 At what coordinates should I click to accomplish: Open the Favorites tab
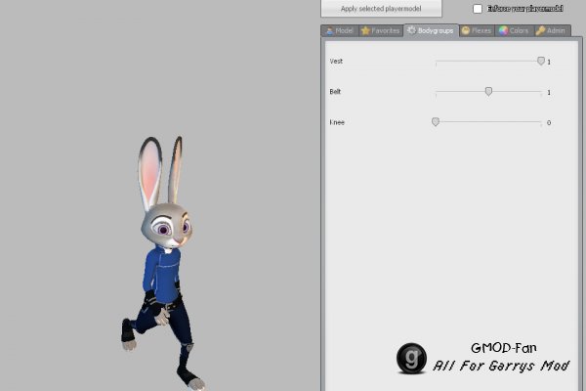click(x=381, y=30)
